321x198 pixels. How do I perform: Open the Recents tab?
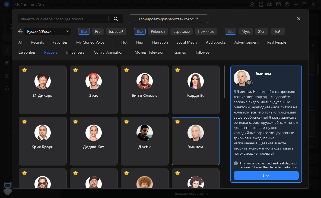(x=37, y=42)
